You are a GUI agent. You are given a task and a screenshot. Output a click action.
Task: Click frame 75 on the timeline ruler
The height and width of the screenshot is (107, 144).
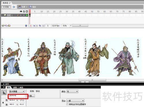coord(124,11)
